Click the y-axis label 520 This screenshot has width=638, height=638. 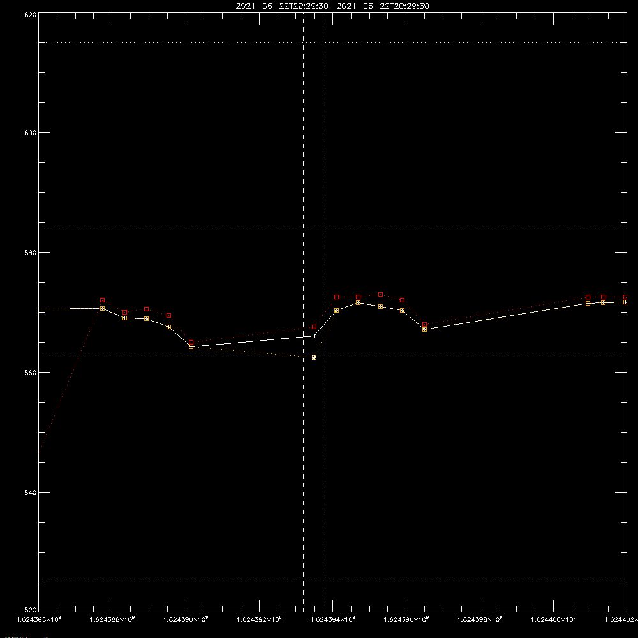click(31, 610)
